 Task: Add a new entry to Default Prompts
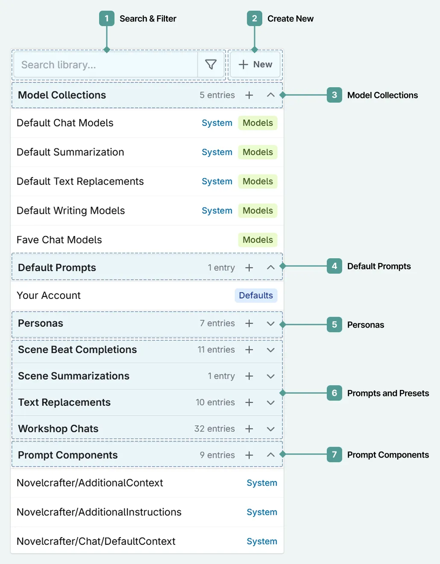(x=249, y=268)
